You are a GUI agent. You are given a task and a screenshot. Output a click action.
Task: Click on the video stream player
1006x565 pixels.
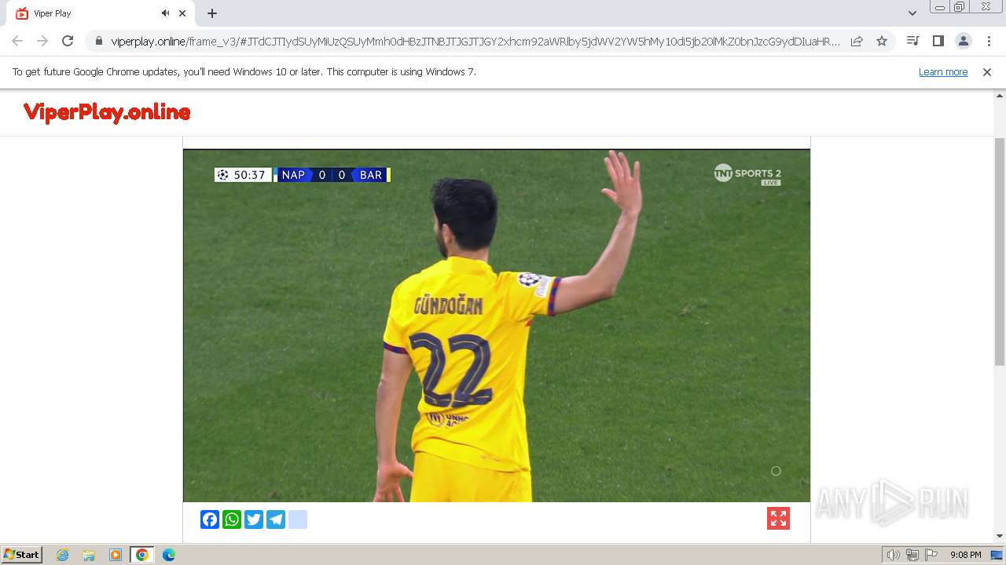point(497,326)
